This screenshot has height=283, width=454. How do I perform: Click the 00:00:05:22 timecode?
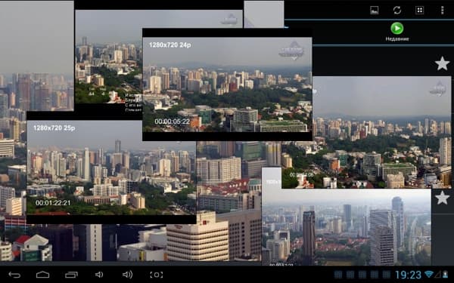[173, 122]
